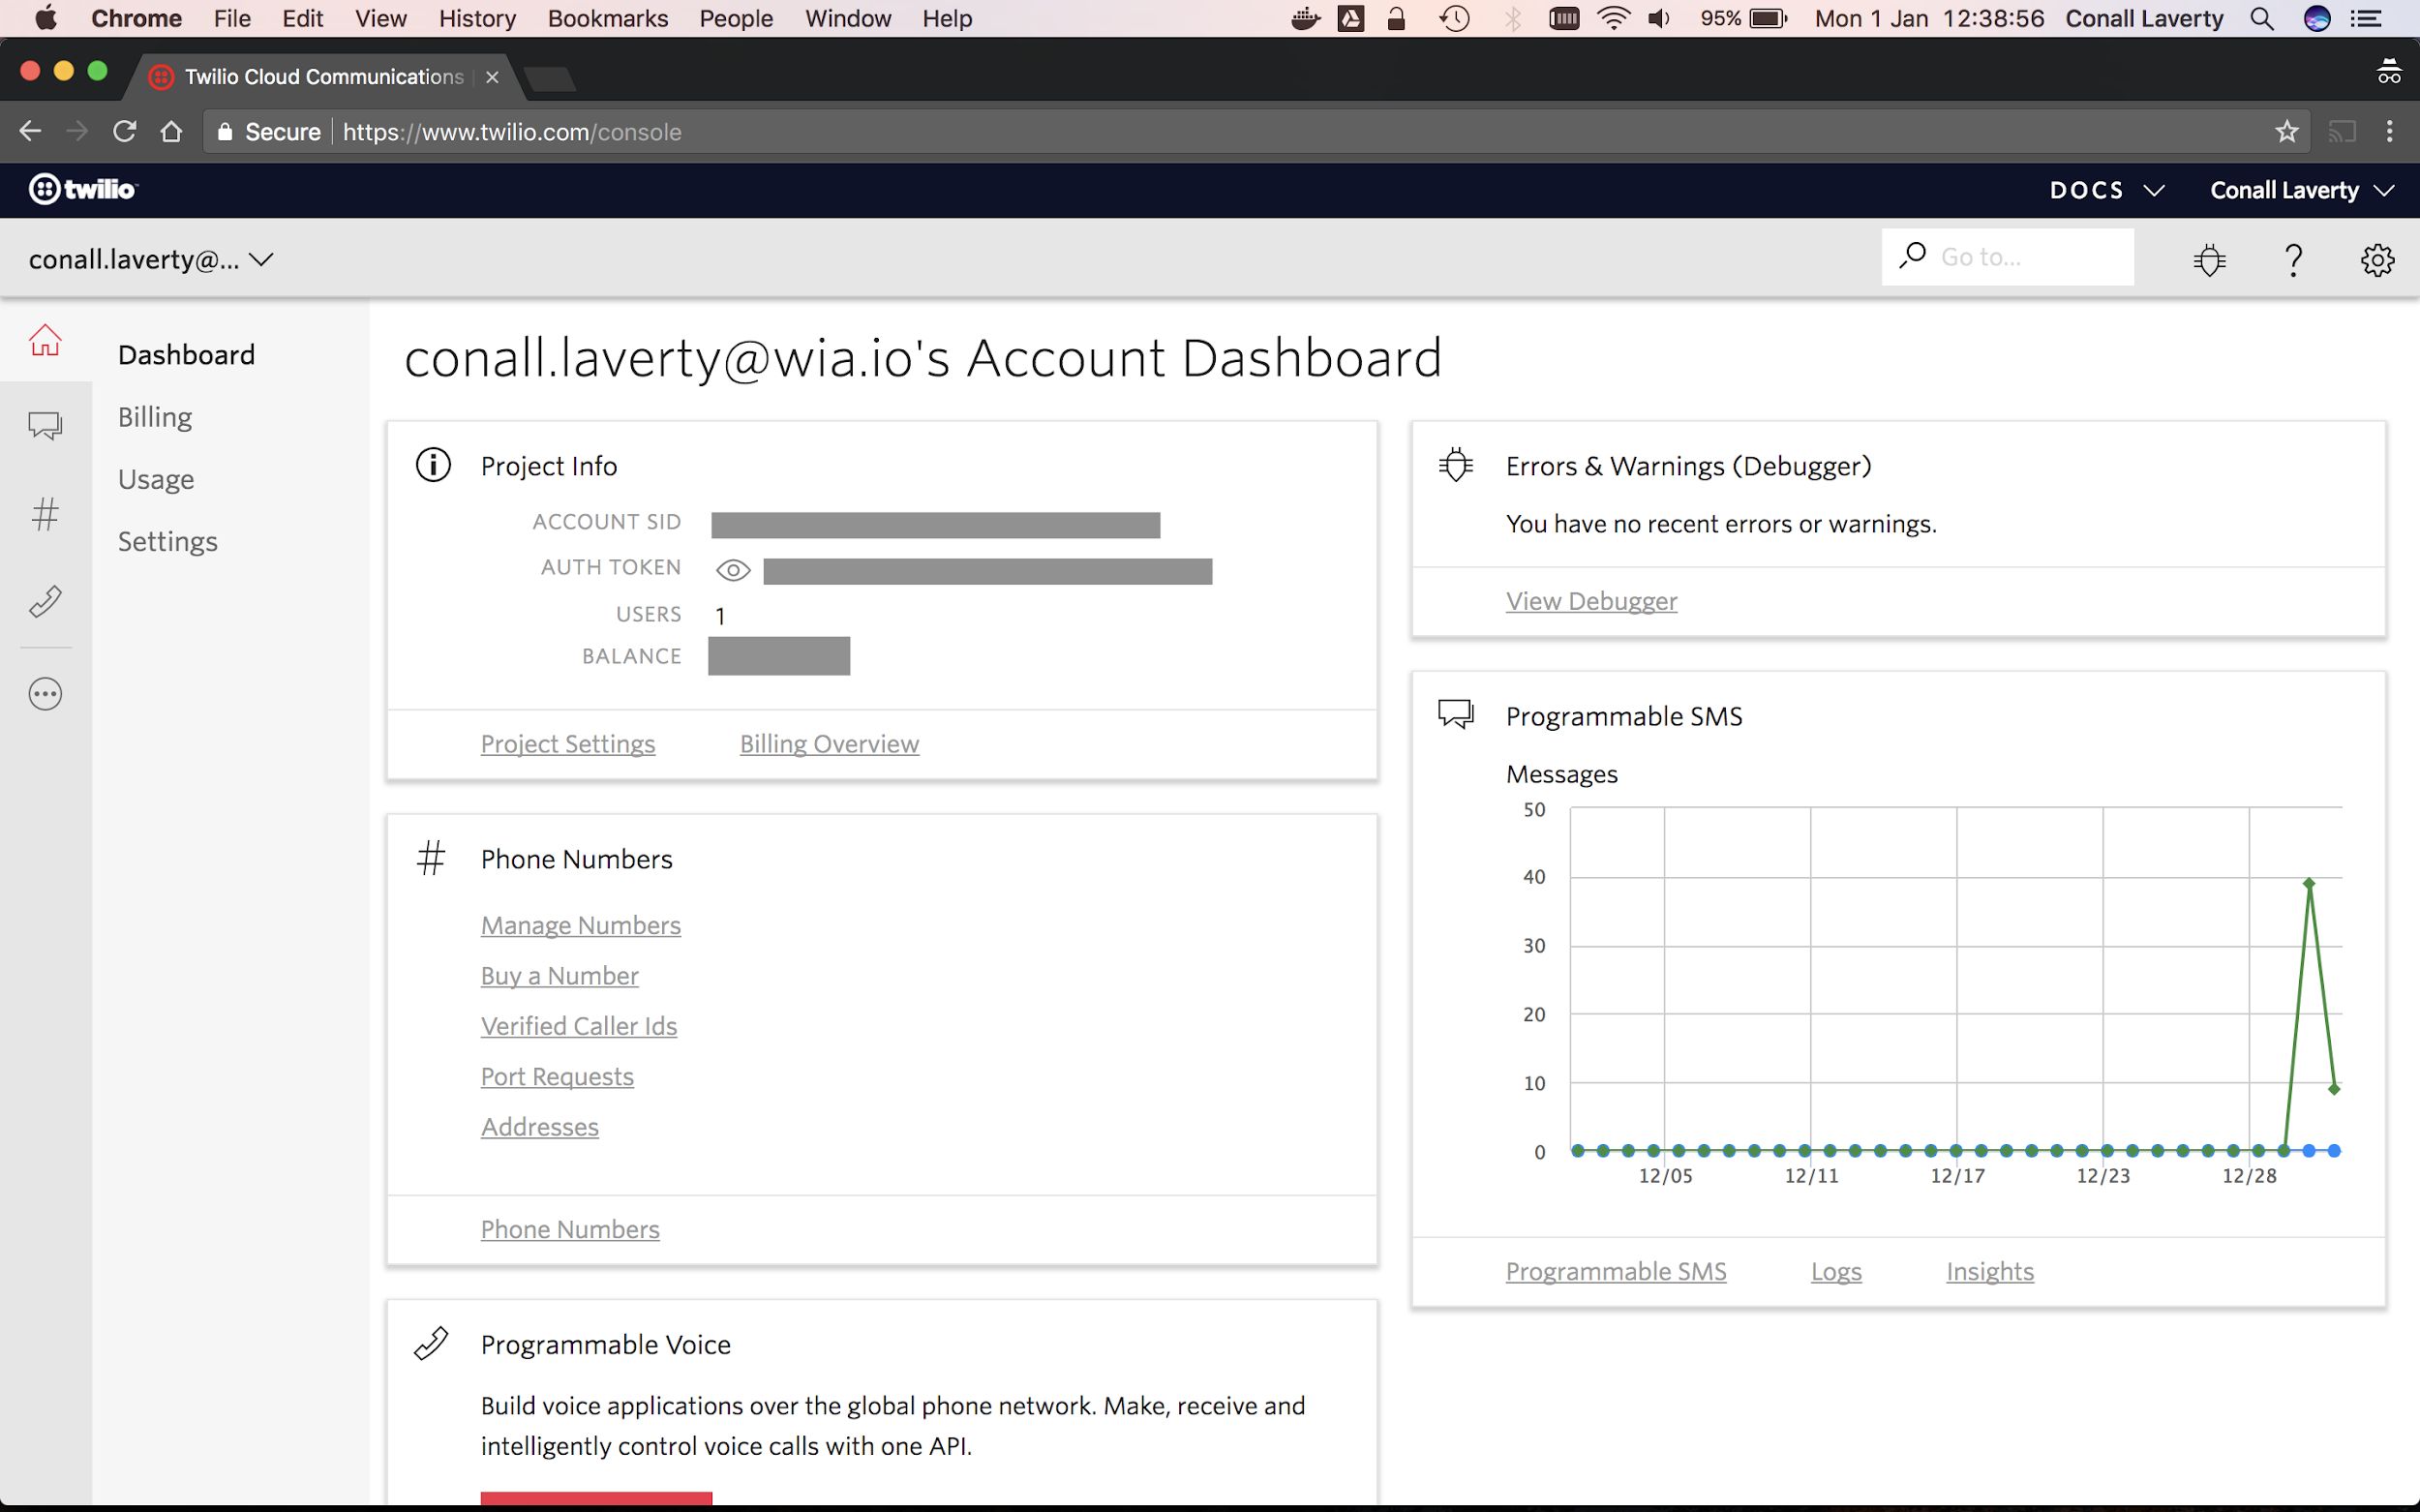Image resolution: width=2420 pixels, height=1512 pixels.
Task: Open Programmable SMS chat bubble sidebar icon
Action: (x=45, y=426)
